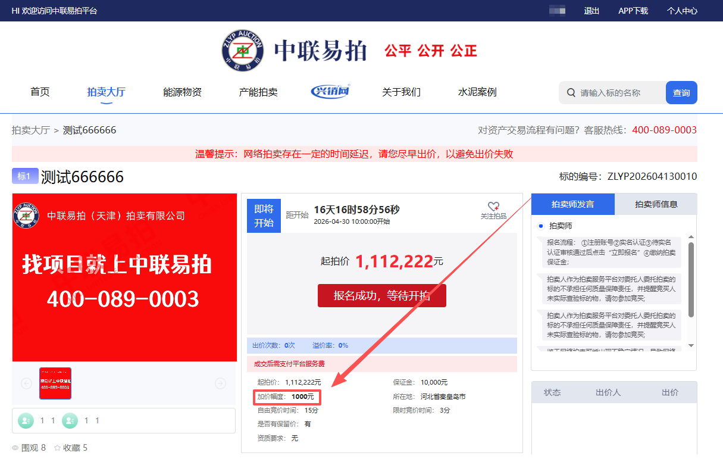The width and height of the screenshot is (723, 465).
Task: Click 加价幅度: 1000元 detail
Action: pyautogui.click(x=286, y=397)
